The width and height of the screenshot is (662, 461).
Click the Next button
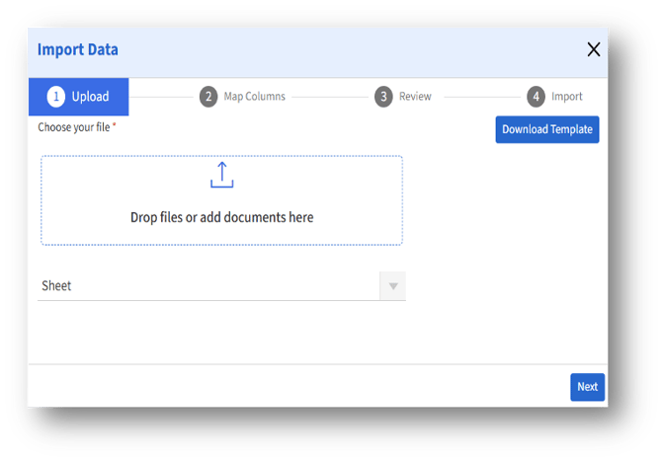(587, 386)
